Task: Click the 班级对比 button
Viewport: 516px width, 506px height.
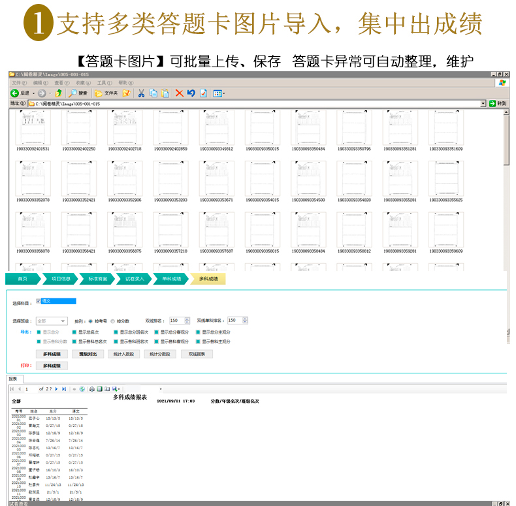Action: [x=88, y=354]
